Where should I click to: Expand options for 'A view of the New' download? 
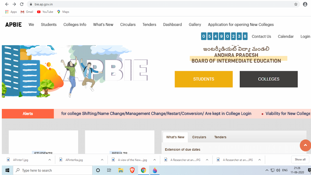(x=154, y=160)
